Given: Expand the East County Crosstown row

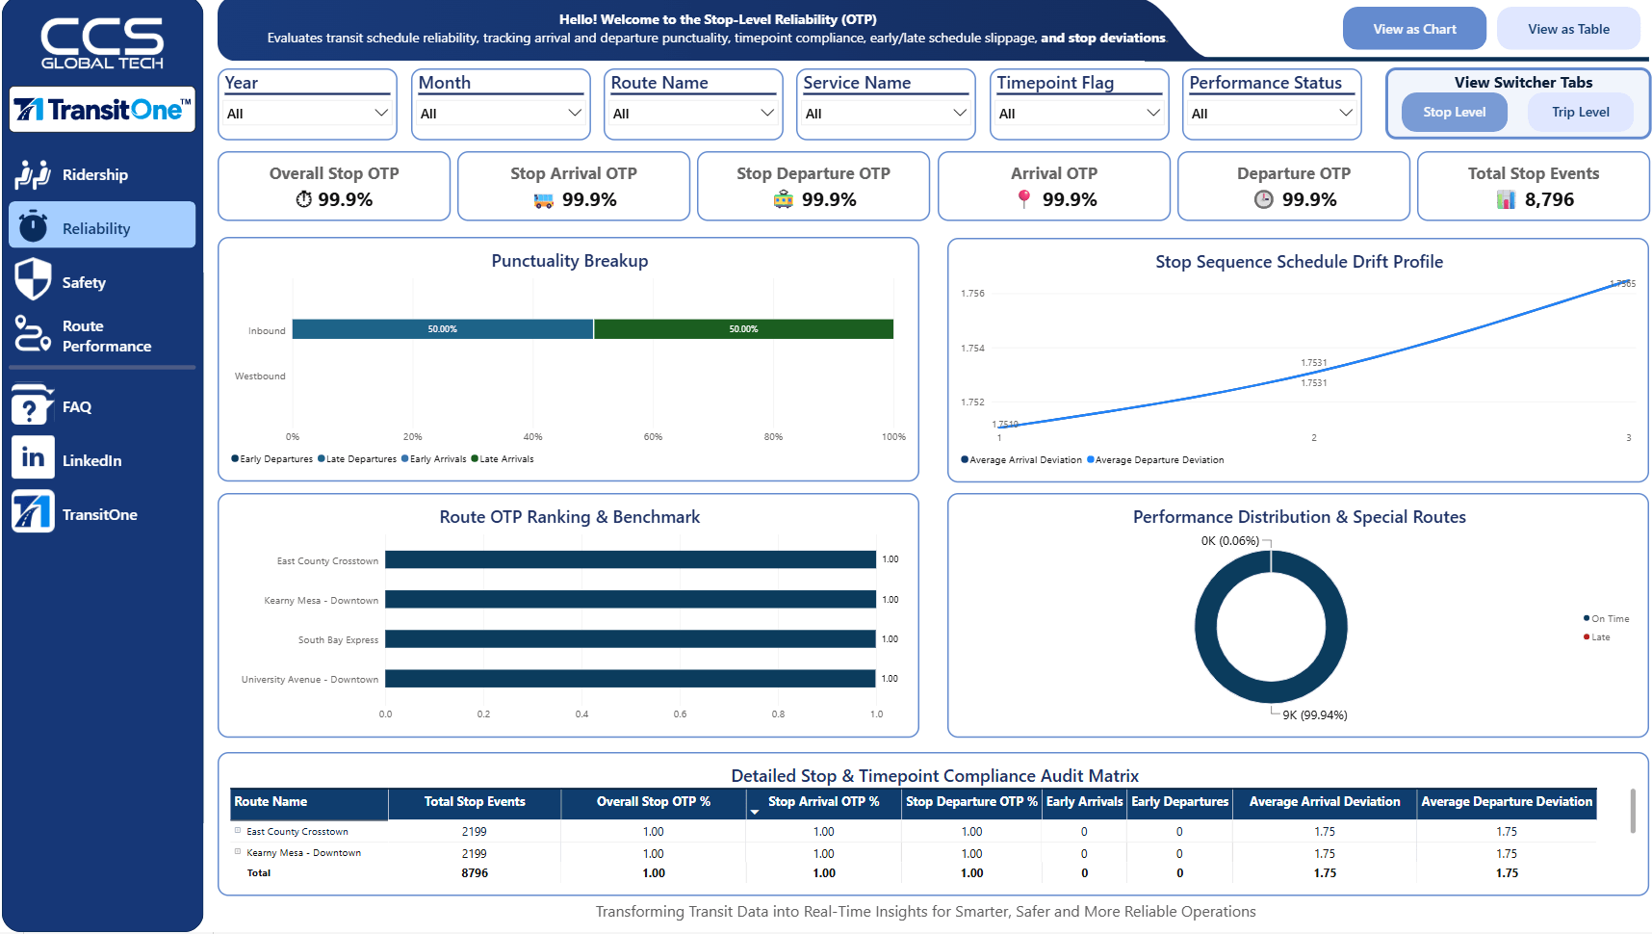Looking at the screenshot, I should pyautogui.click(x=238, y=830).
